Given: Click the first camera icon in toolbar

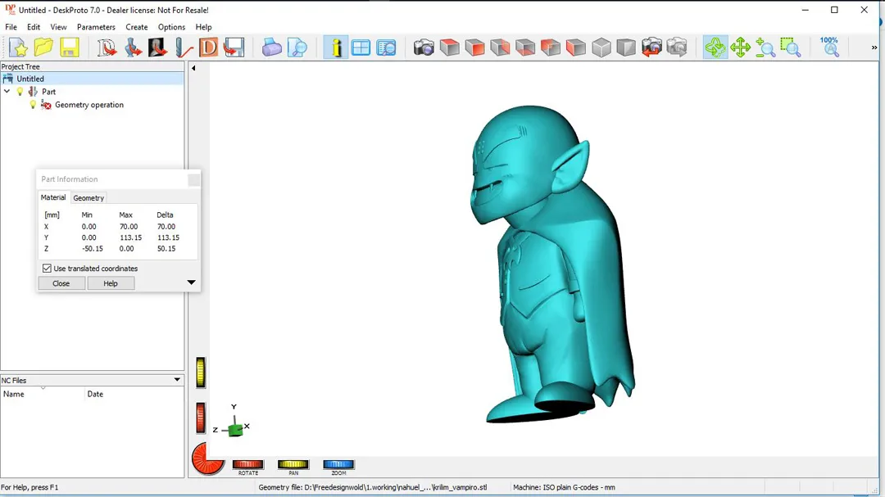Looking at the screenshot, I should click(424, 47).
